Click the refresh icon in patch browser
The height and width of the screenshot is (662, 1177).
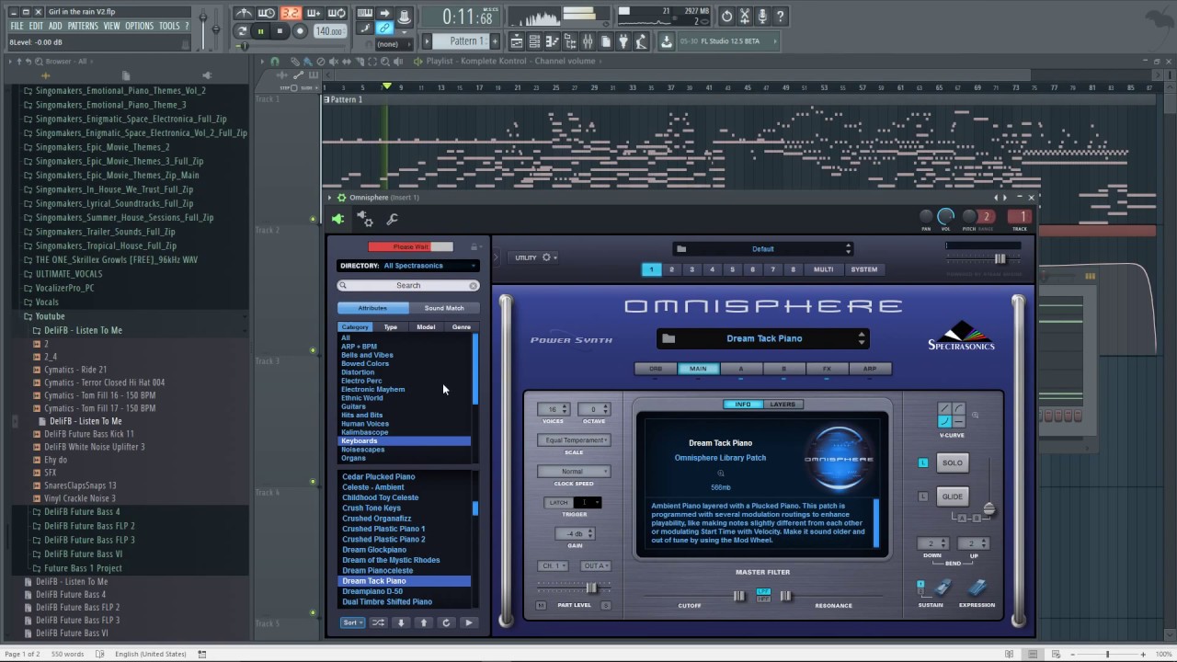coord(446,622)
